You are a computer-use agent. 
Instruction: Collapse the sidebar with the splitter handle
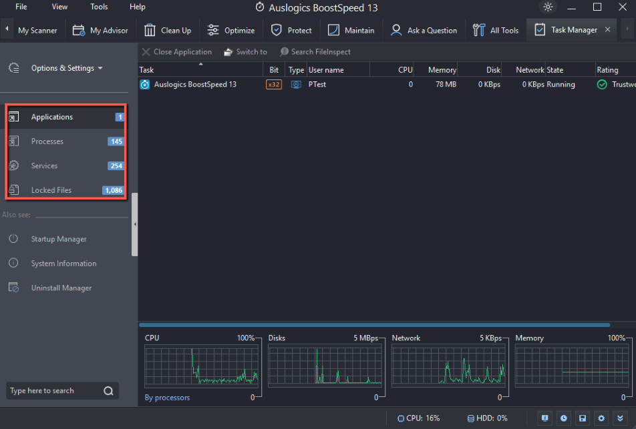[x=135, y=224]
